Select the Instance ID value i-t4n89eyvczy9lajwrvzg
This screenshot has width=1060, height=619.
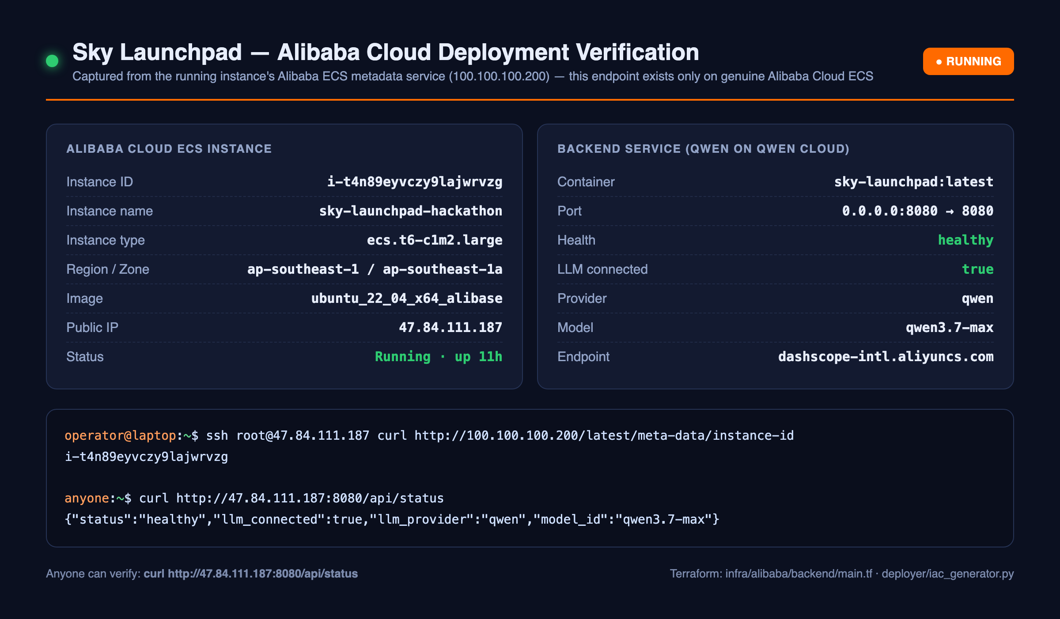click(x=415, y=182)
